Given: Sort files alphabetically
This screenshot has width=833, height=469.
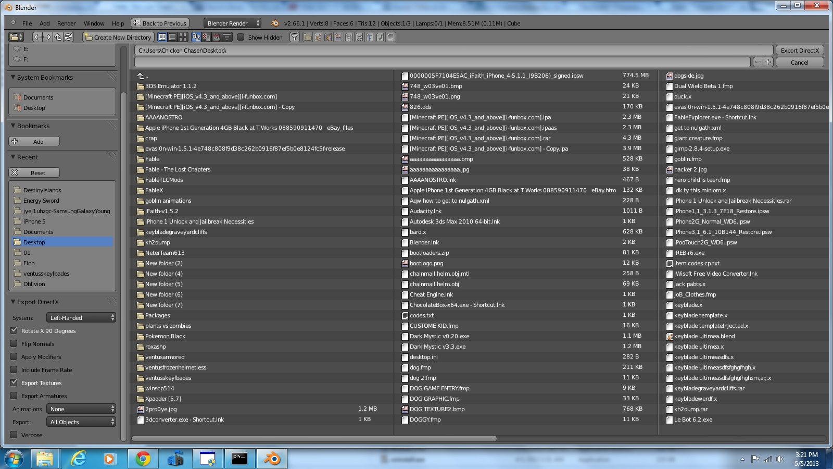Looking at the screenshot, I should pyautogui.click(x=196, y=37).
